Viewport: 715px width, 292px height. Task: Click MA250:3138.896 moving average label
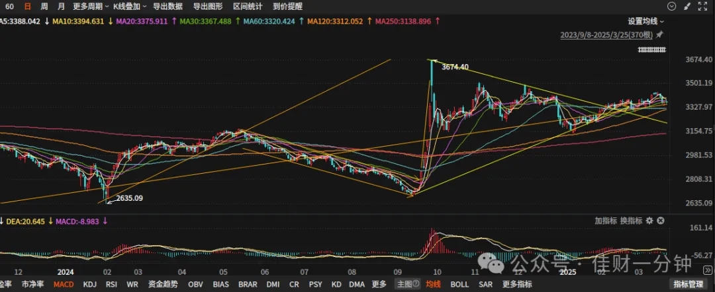pyautogui.click(x=403, y=21)
